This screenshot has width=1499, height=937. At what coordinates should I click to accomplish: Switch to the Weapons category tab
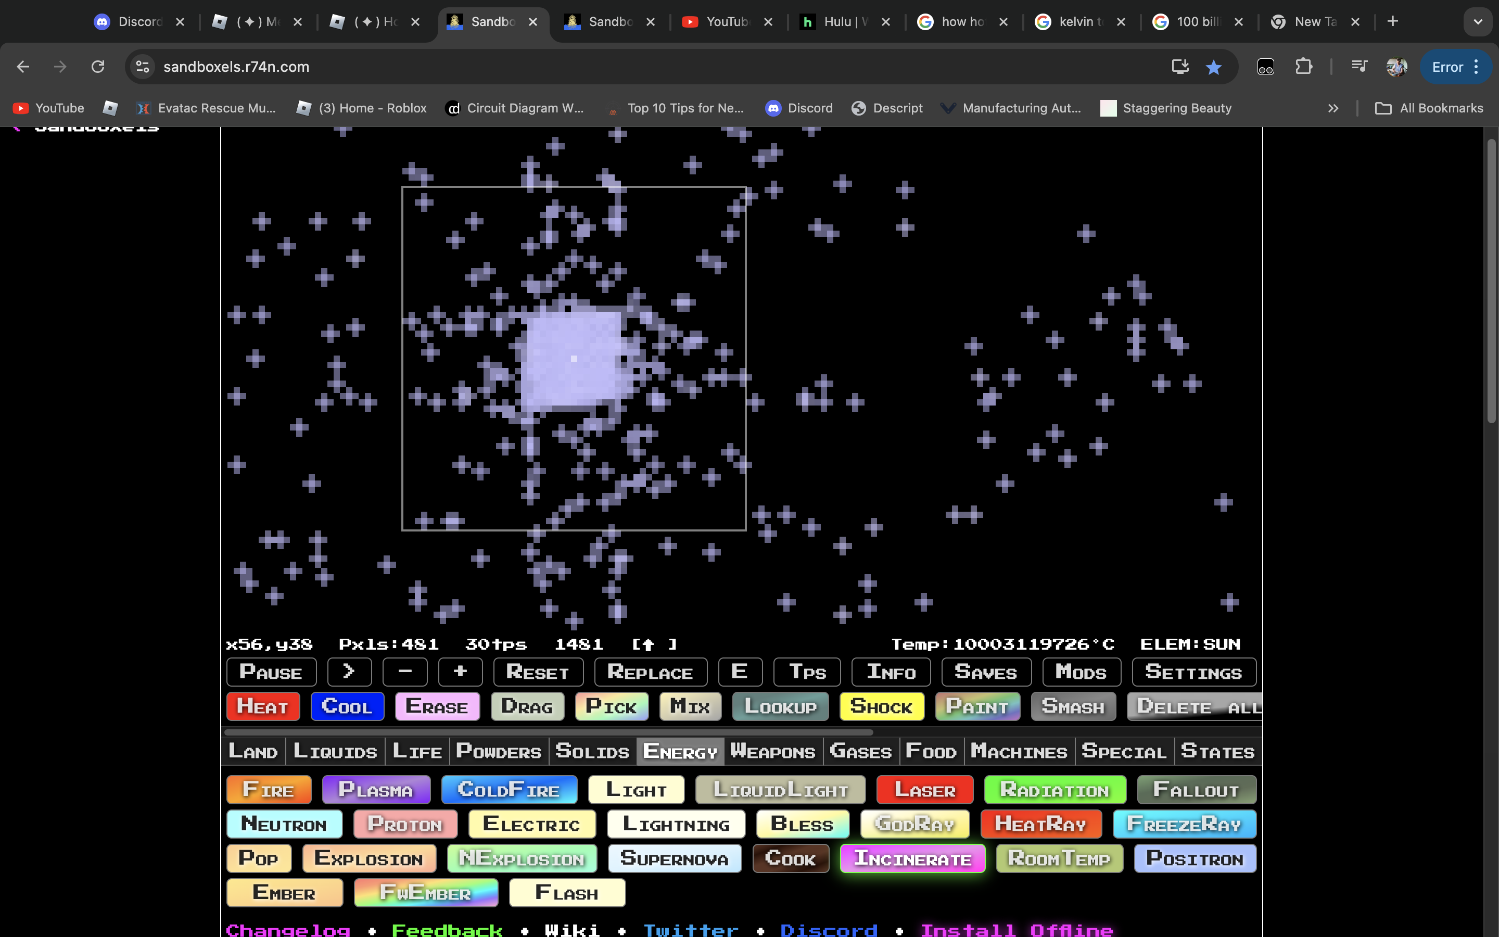click(x=772, y=751)
